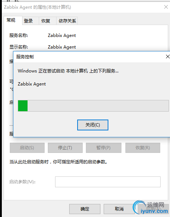The image size is (170, 217).
Task: Close the Zabbix Agent properties window
Action: point(166,7)
